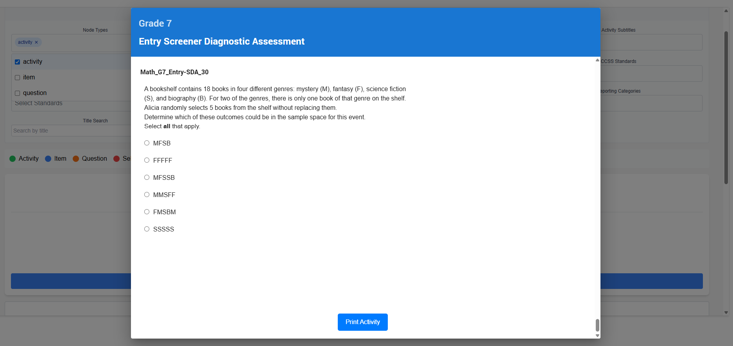Screen dimensions: 733x346
Task: Select the MFSSB answer choice
Action: click(x=147, y=177)
